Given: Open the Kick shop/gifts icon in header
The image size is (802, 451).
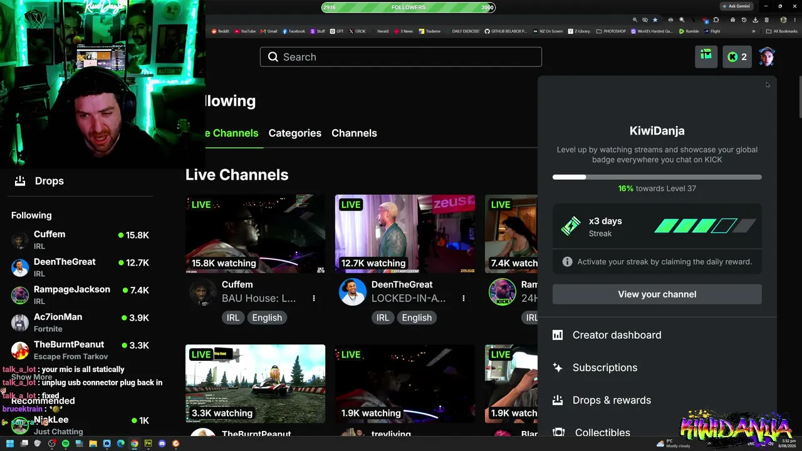Looking at the screenshot, I should pos(706,56).
